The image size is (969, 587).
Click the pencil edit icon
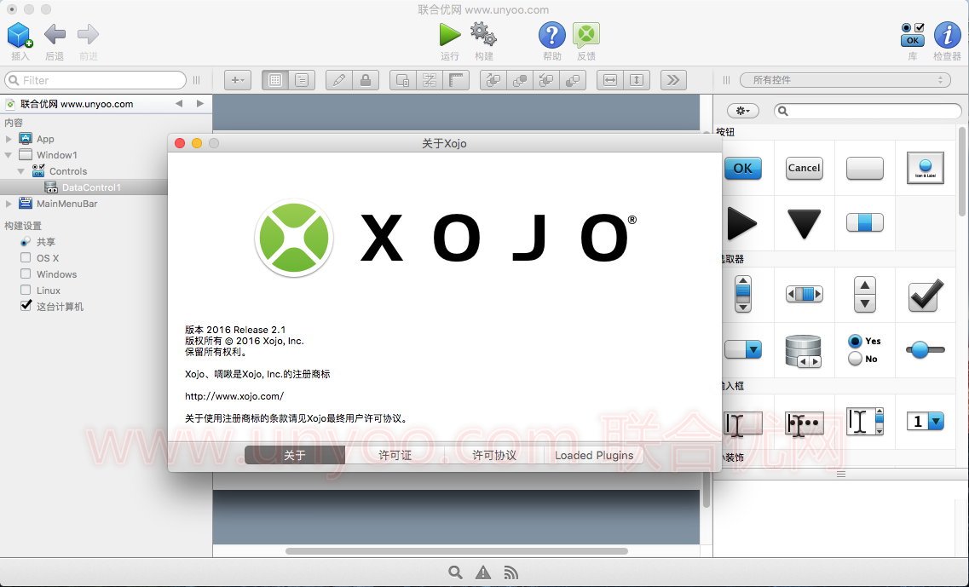click(x=338, y=80)
